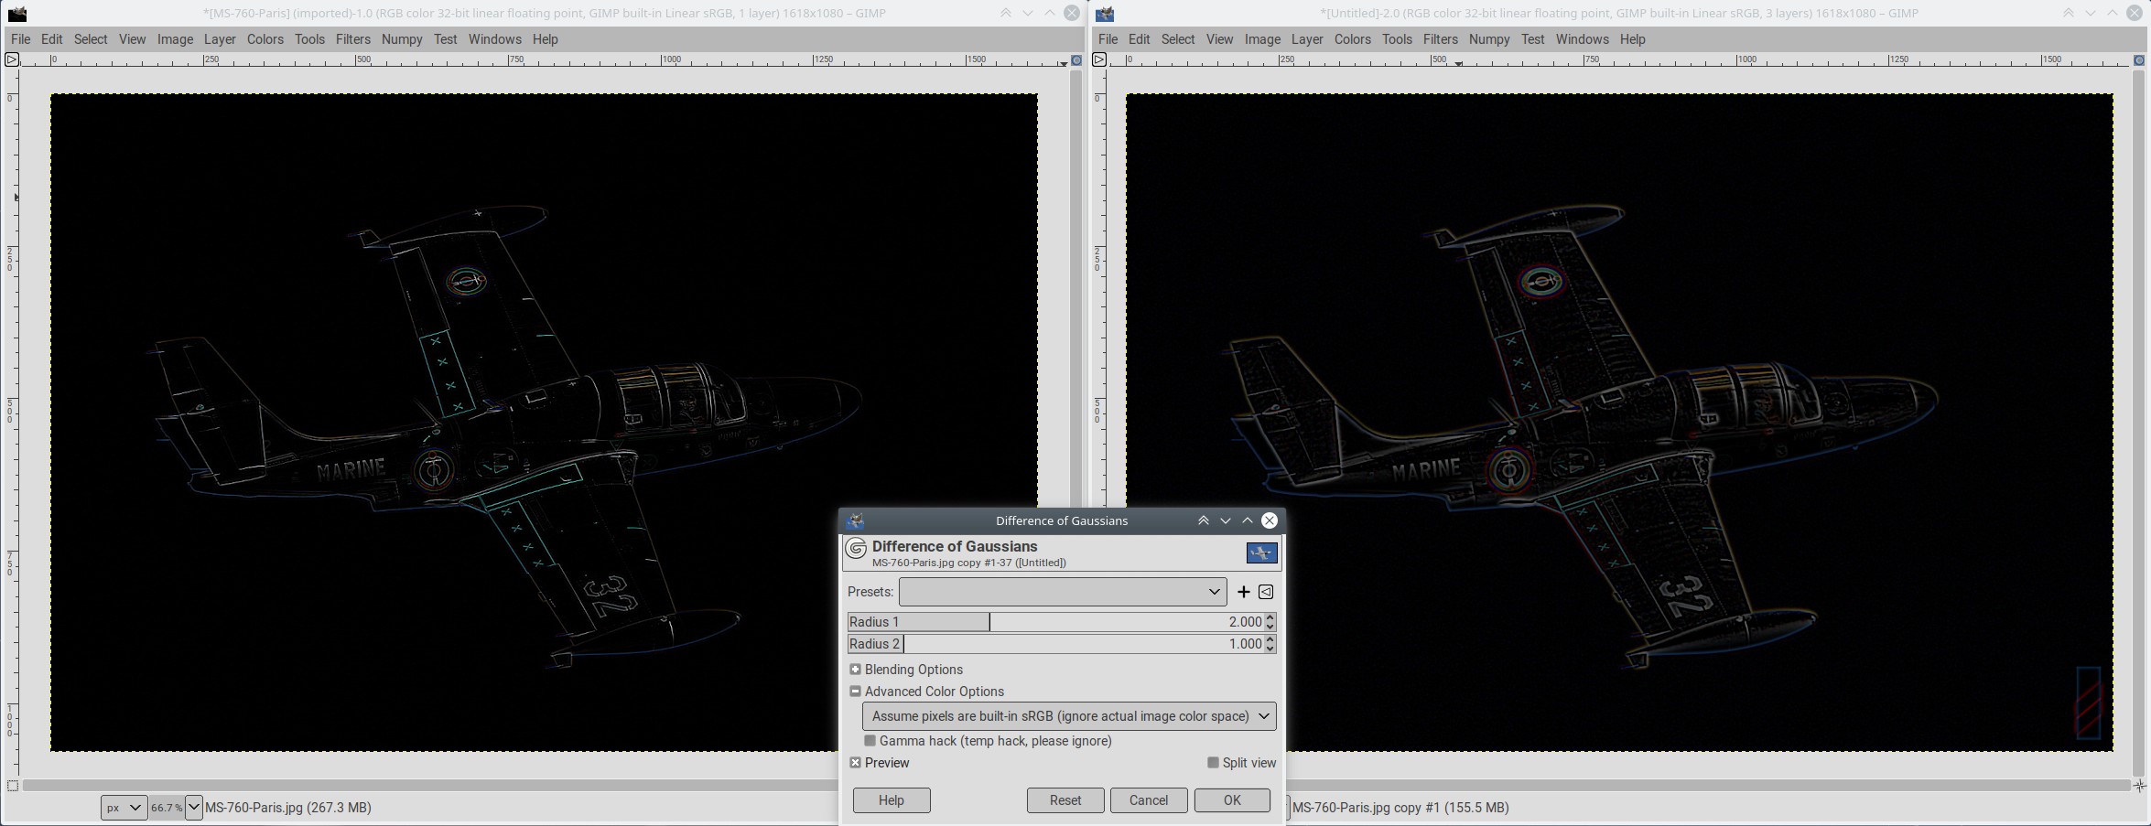
Task: Click zoom-on-resize icon in left window corner
Action: tap(1076, 60)
